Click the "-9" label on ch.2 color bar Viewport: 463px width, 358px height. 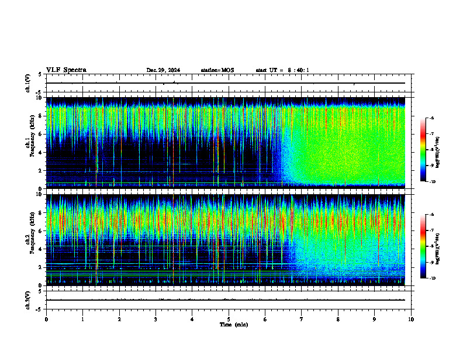(x=431, y=262)
